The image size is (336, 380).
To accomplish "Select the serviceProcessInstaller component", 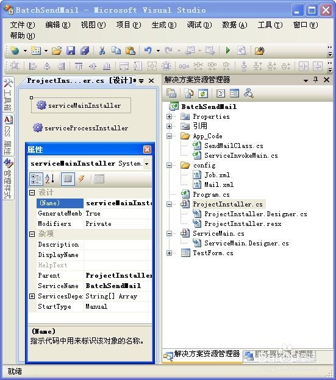I will pos(80,128).
